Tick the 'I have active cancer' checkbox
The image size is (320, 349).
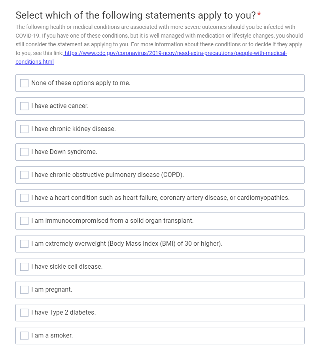(x=24, y=106)
